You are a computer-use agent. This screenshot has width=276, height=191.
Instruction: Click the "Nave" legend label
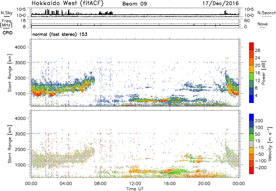click(263, 24)
